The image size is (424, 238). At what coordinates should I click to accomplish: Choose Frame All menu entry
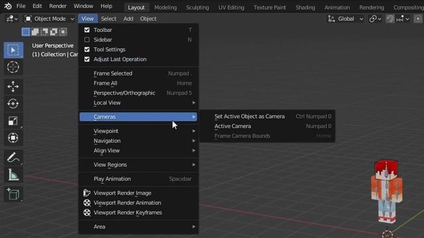pos(138,83)
